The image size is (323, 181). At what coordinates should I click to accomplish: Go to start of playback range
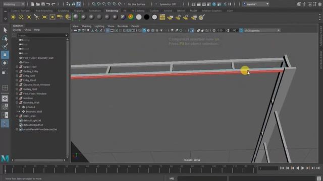click(x=282, y=168)
